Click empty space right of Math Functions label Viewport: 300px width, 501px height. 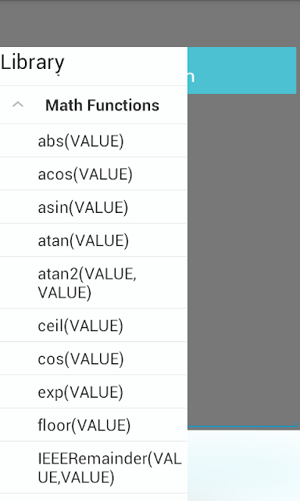point(173,105)
